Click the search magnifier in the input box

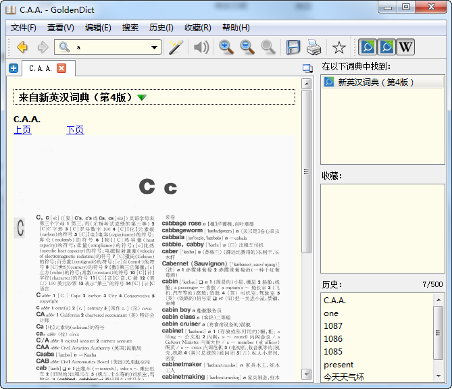(x=64, y=47)
